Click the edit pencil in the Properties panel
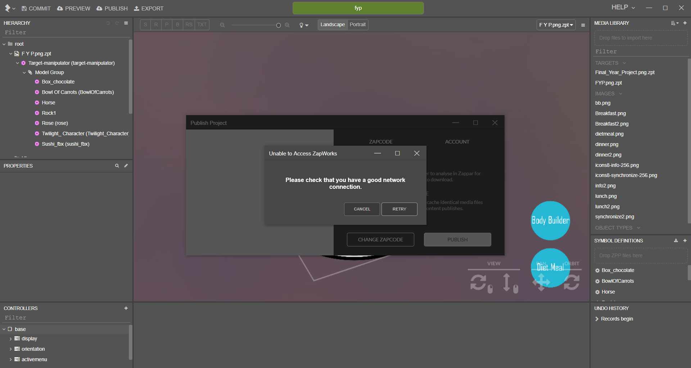This screenshot has height=368, width=691. pyautogui.click(x=126, y=165)
